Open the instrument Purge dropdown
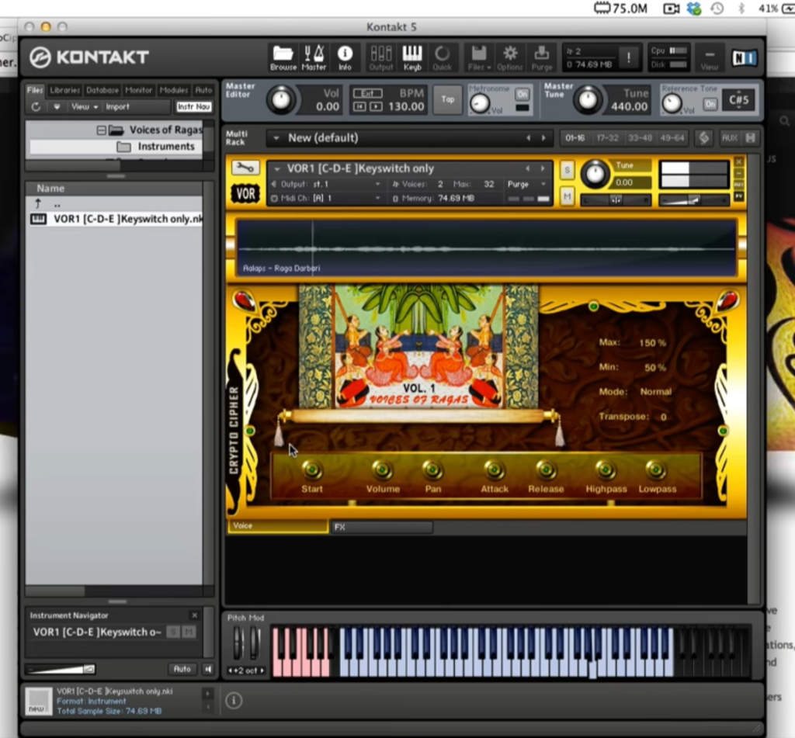795x738 pixels. (526, 184)
